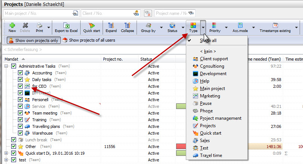303x164 pixels.
Task: Click the Timestamps existing calendar icon
Action: click(x=275, y=25)
